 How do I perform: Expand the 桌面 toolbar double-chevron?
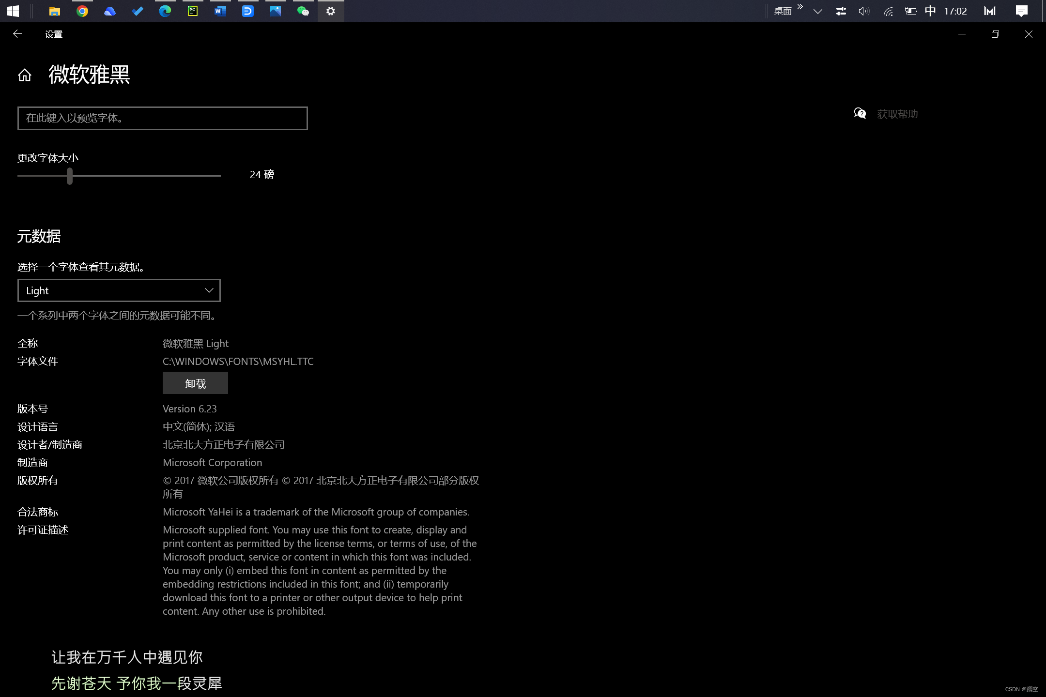[800, 7]
